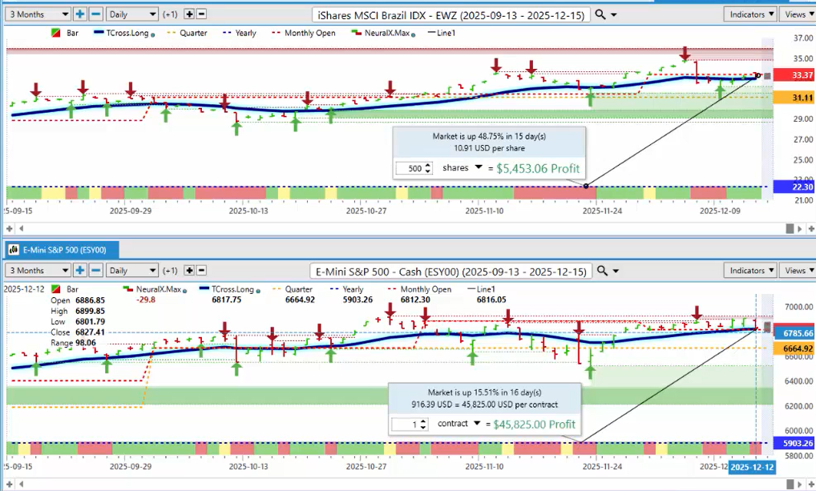Open the 3 Months range dropdown on EWZ chart
The image size is (816, 491).
coord(38,14)
